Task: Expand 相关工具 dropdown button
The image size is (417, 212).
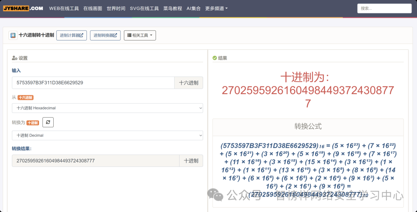Action: [140, 35]
